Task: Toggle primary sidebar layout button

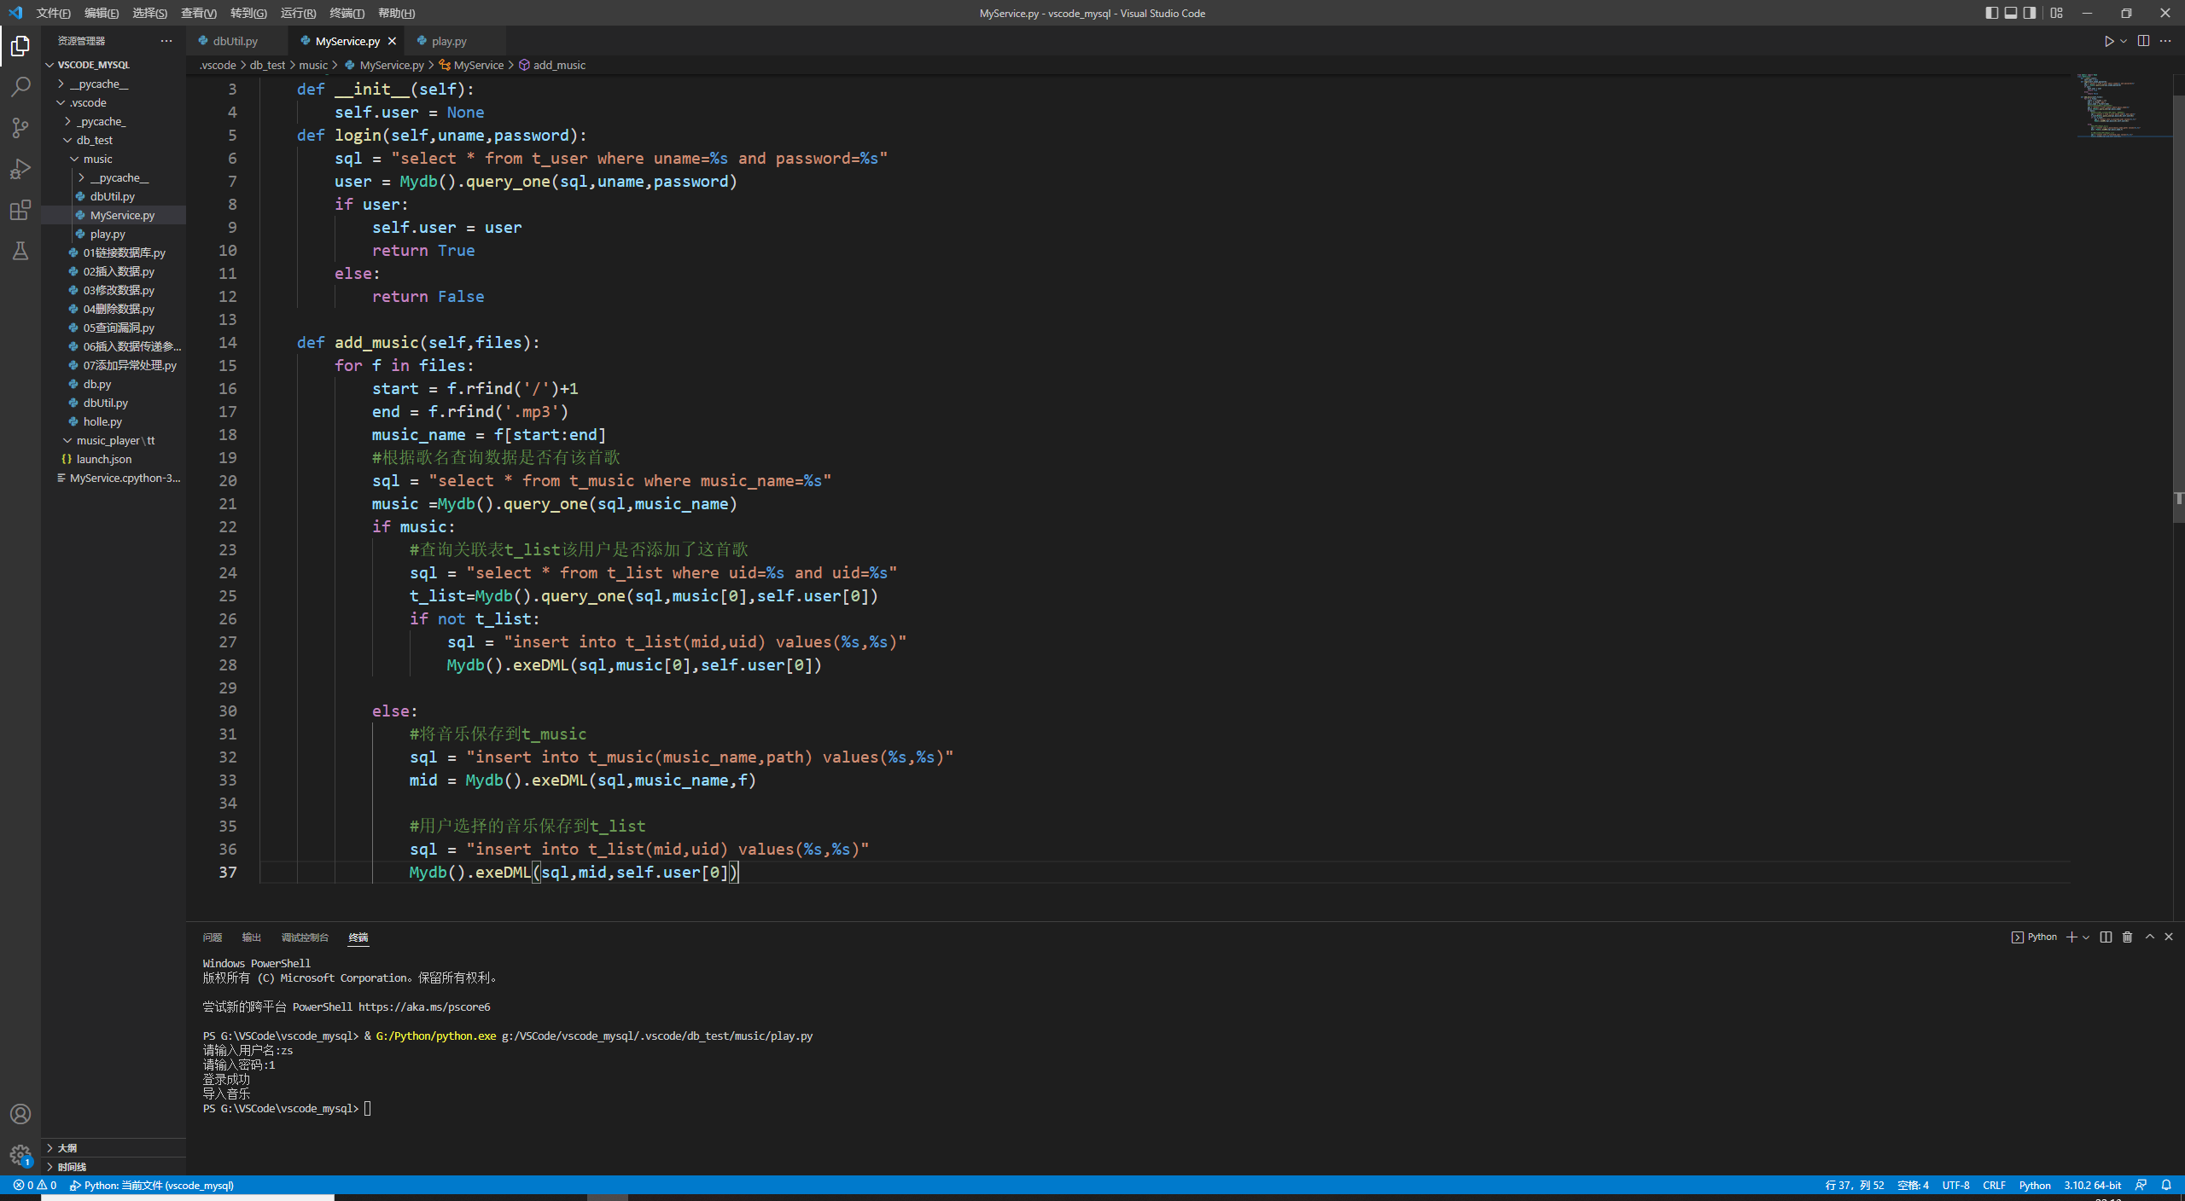Action: coord(1992,13)
